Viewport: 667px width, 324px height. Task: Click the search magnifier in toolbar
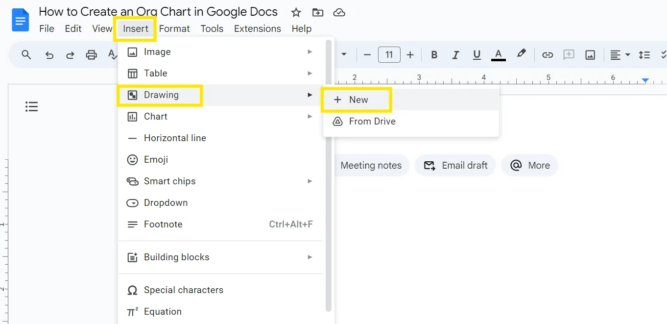point(26,55)
